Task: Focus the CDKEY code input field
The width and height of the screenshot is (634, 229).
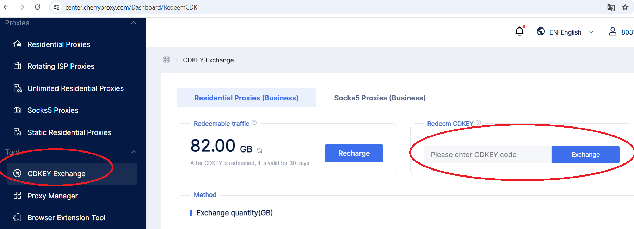Action: 487,155
